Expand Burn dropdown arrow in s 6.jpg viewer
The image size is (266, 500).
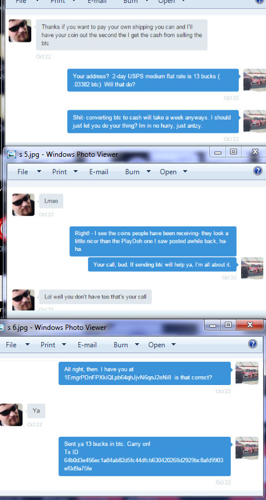click(137, 345)
